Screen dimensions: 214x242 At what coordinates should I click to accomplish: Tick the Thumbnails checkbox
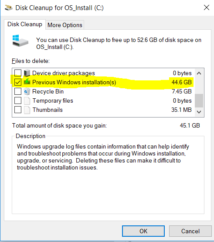[18, 110]
